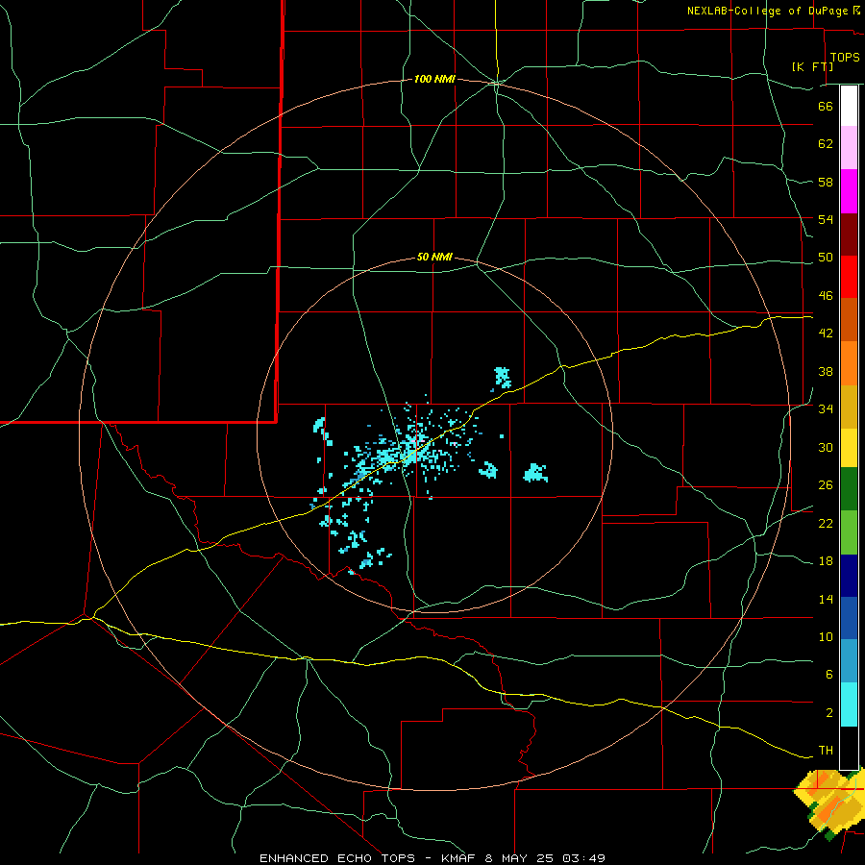865x865 pixels.
Task: Click the cyan 2 kft legend swatch
Action: [x=849, y=704]
